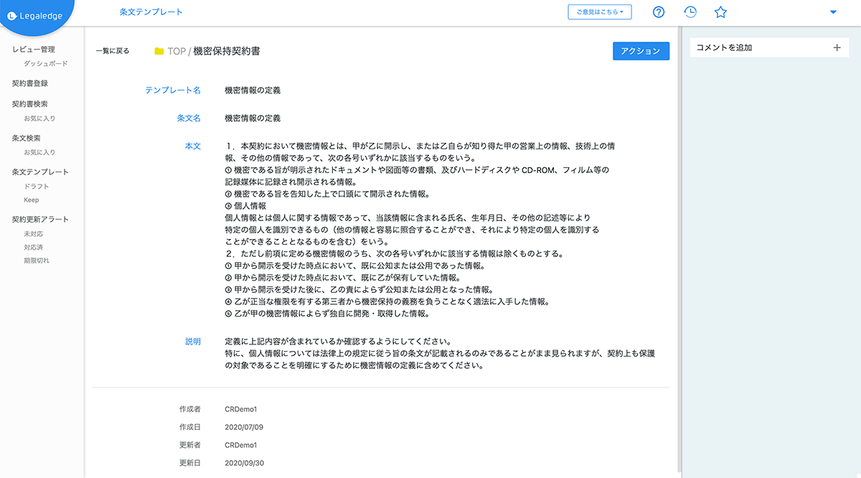The image size is (861, 478).
Task: Select ドラフト in the sidebar
Action: click(x=37, y=187)
